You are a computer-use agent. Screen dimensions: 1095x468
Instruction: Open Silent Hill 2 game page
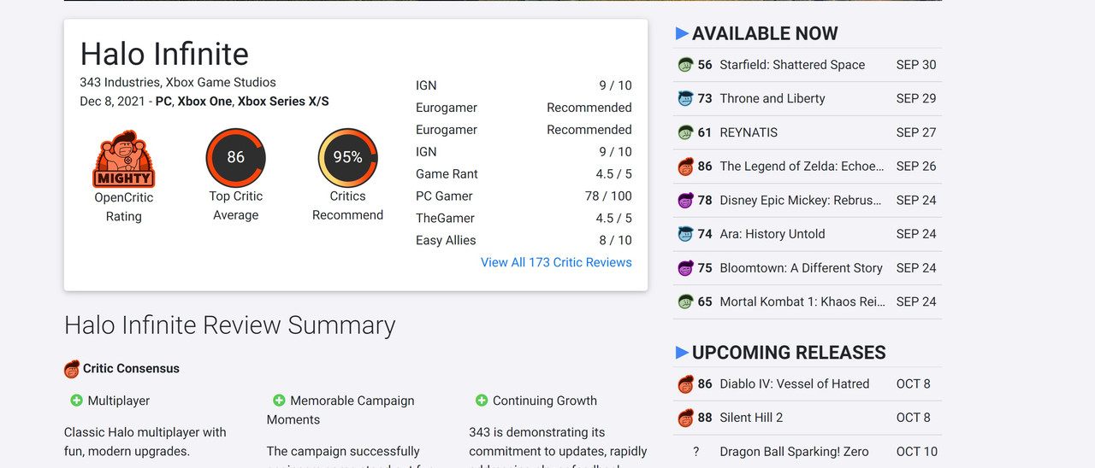(x=751, y=418)
